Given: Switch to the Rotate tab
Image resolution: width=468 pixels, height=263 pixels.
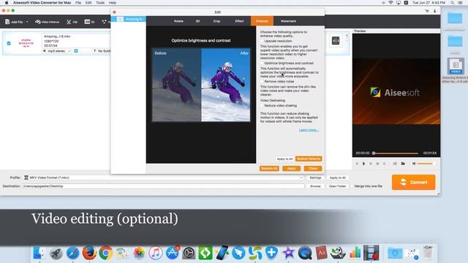Looking at the screenshot, I should [x=178, y=21].
